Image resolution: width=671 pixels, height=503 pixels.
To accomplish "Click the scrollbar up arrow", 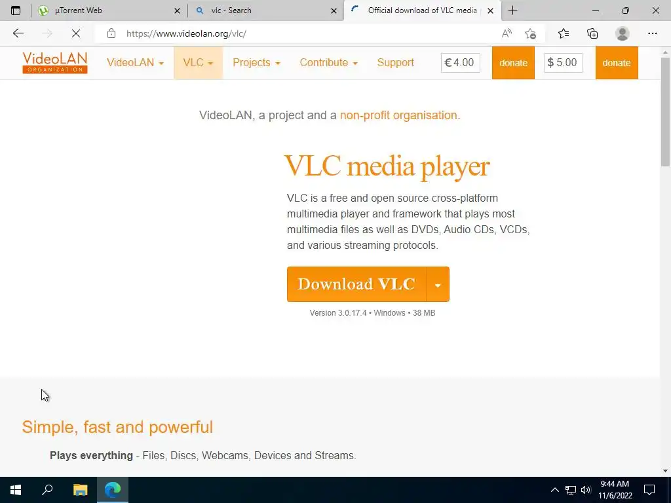I will coord(666,52).
